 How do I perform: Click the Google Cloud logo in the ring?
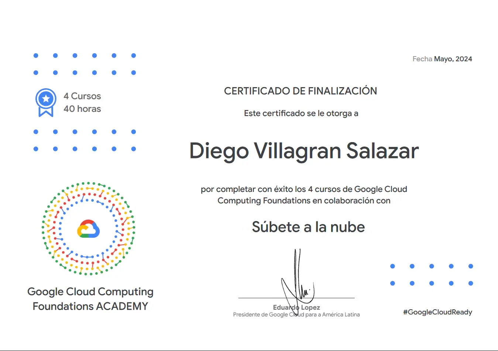pyautogui.click(x=88, y=229)
